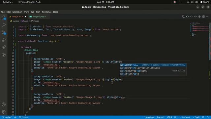211x119 pixels.
Task: Click the middle commit-circle icon in editor toolbar
Action: [191, 17]
